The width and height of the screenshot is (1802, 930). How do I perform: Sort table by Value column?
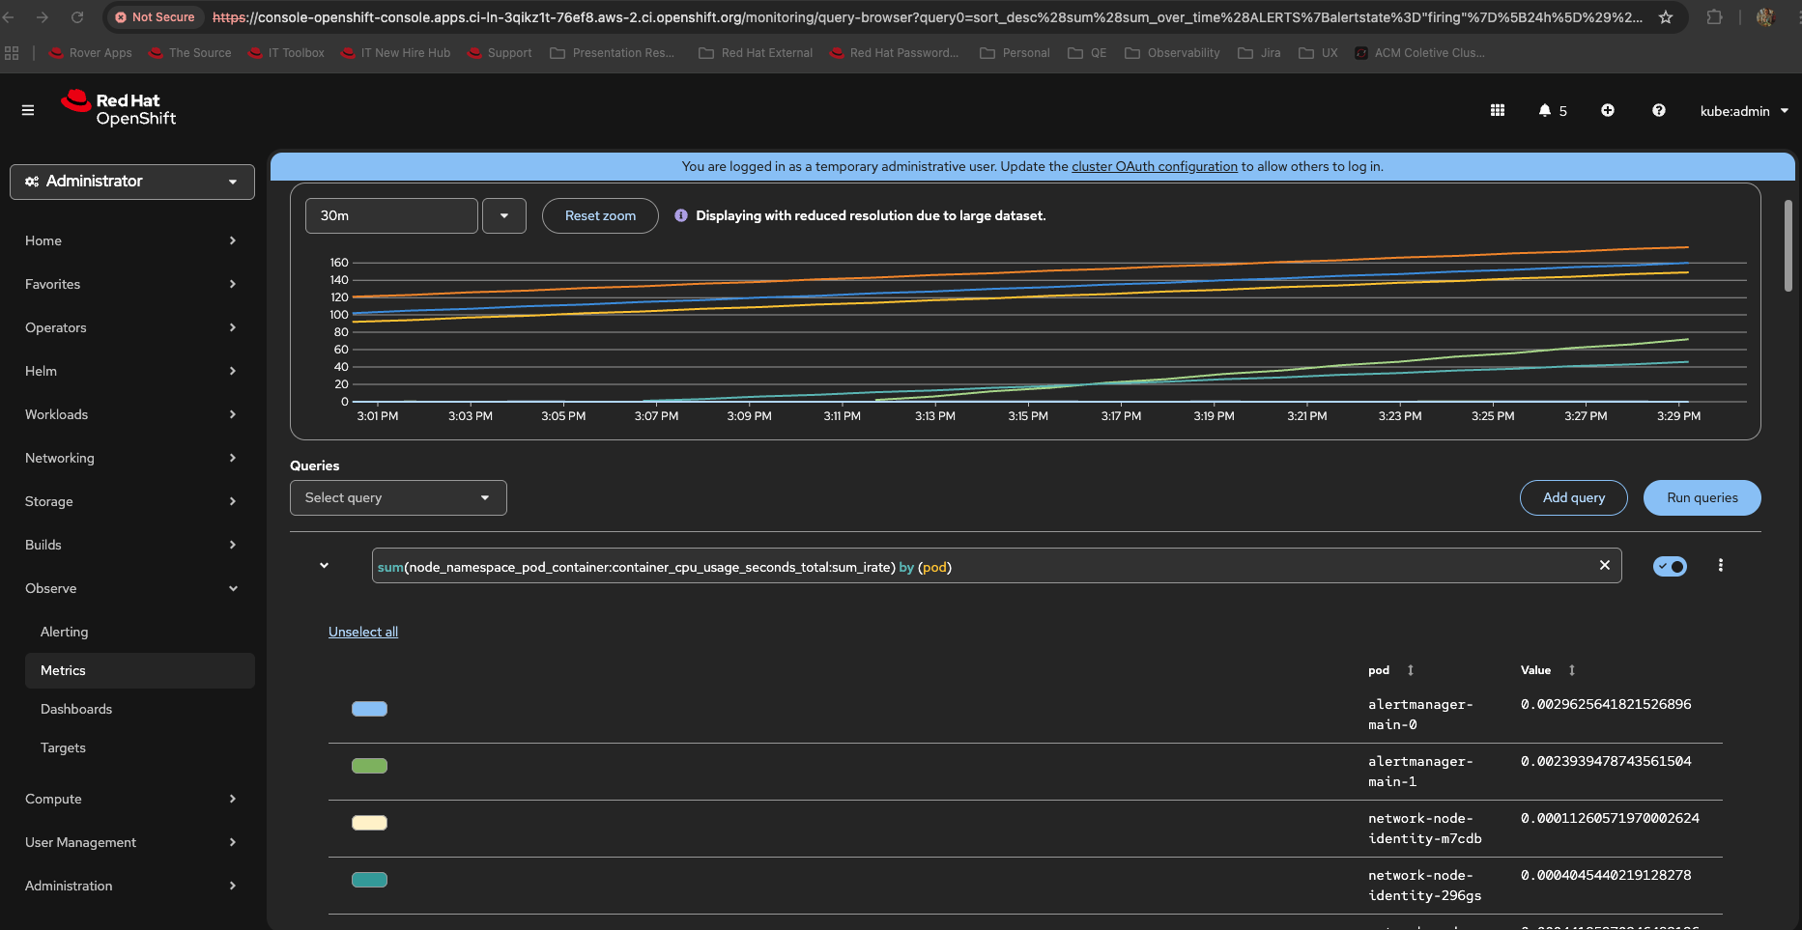(x=1572, y=670)
